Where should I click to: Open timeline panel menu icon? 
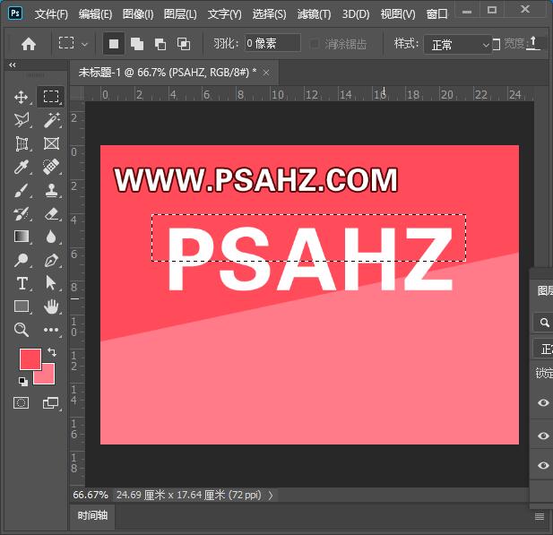tap(540, 517)
